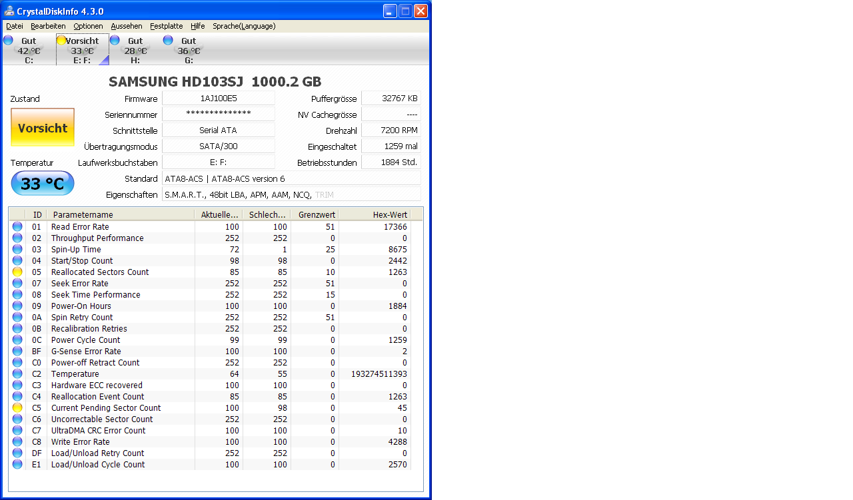The image size is (853, 500).
Task: Click the masked Seriennummer field
Action: coord(219,115)
